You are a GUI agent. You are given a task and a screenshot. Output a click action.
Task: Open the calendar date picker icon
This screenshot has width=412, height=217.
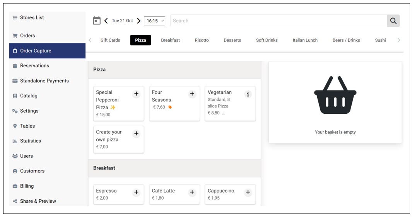(97, 21)
